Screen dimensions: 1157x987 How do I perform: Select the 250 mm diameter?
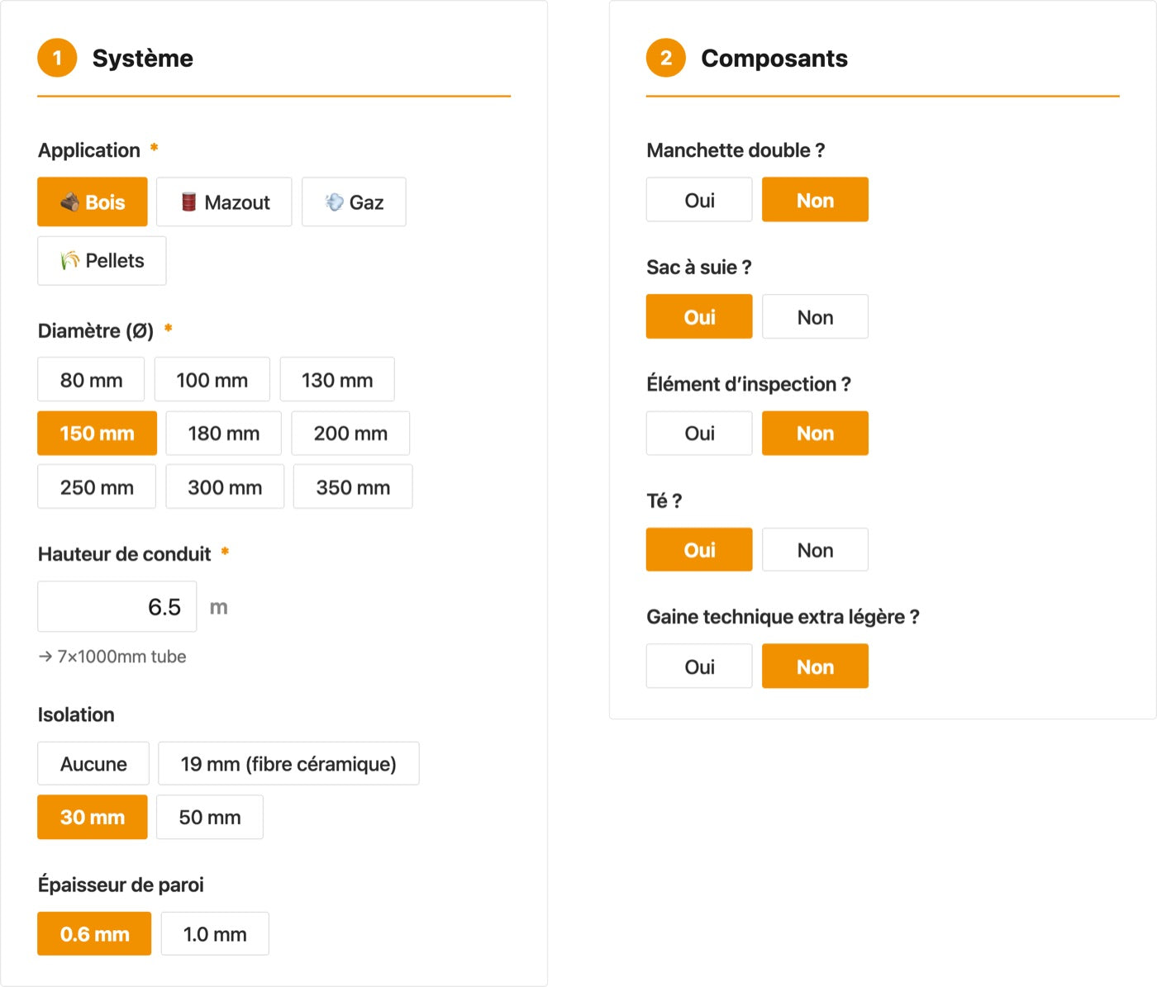pos(97,487)
